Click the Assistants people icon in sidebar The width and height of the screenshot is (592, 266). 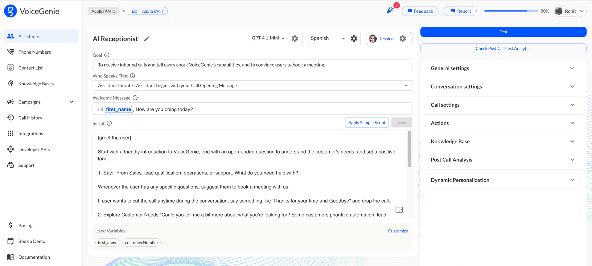tap(10, 36)
